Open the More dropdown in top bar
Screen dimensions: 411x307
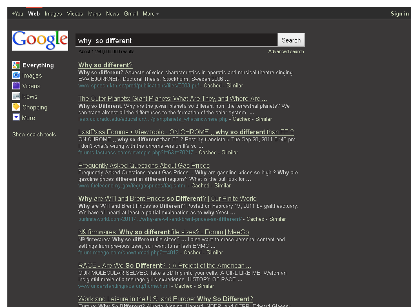(x=151, y=13)
